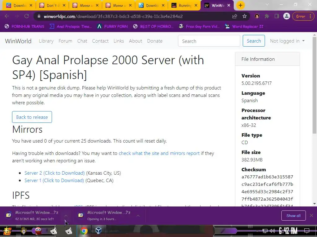The height and width of the screenshot is (237, 317).
Task: Click the address bar URL
Action: [x=113, y=16]
